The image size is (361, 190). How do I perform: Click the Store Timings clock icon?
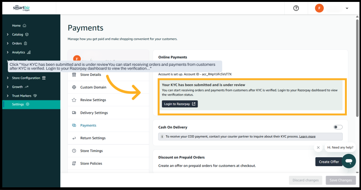point(74,151)
